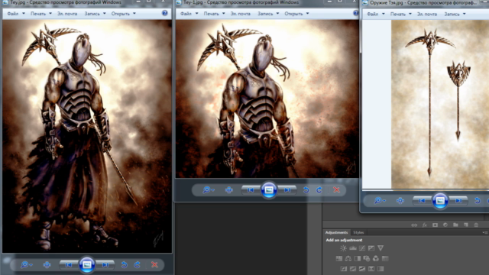Add a Brightness/Contrast adjustment
The image size is (489, 275).
(343, 248)
